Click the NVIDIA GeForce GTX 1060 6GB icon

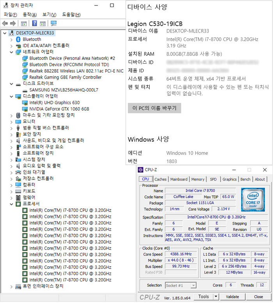pos(25,109)
